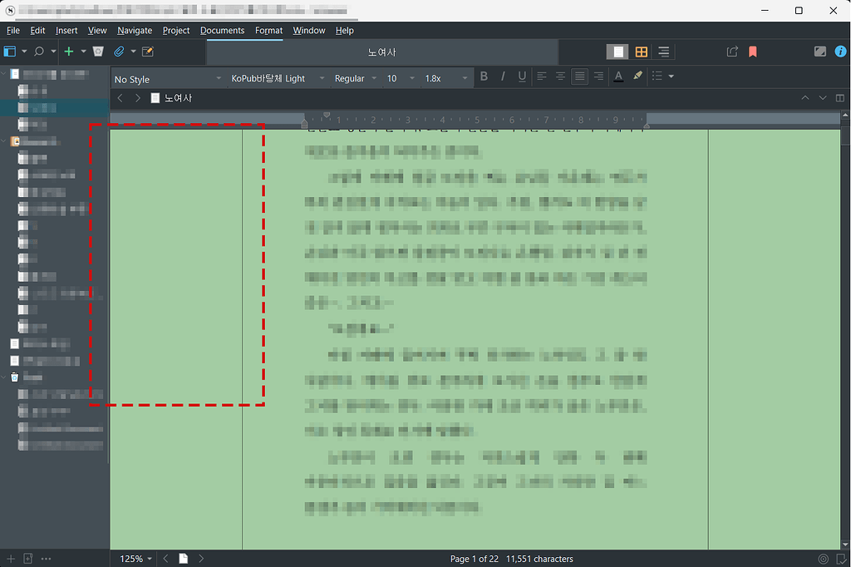Viewport: 851px width, 567px height.
Task: Toggle underline formatting
Action: point(521,76)
